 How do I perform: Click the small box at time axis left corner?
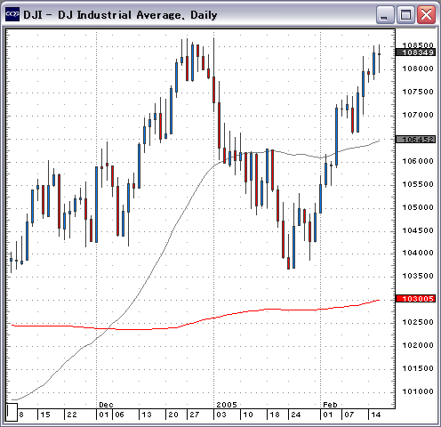12,412
